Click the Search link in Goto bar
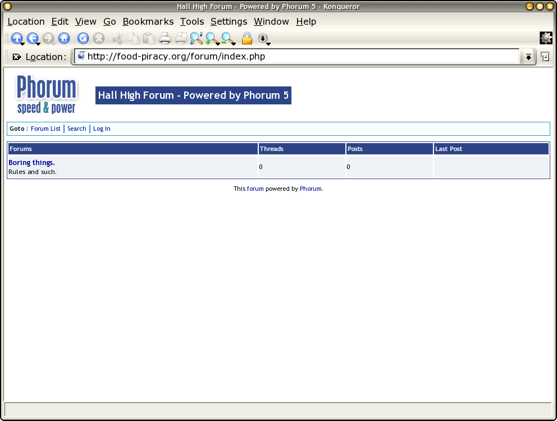 point(77,129)
